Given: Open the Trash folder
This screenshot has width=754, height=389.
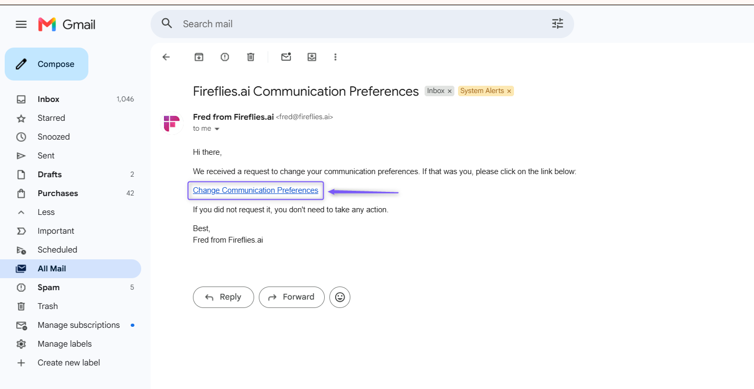Looking at the screenshot, I should click(71, 306).
